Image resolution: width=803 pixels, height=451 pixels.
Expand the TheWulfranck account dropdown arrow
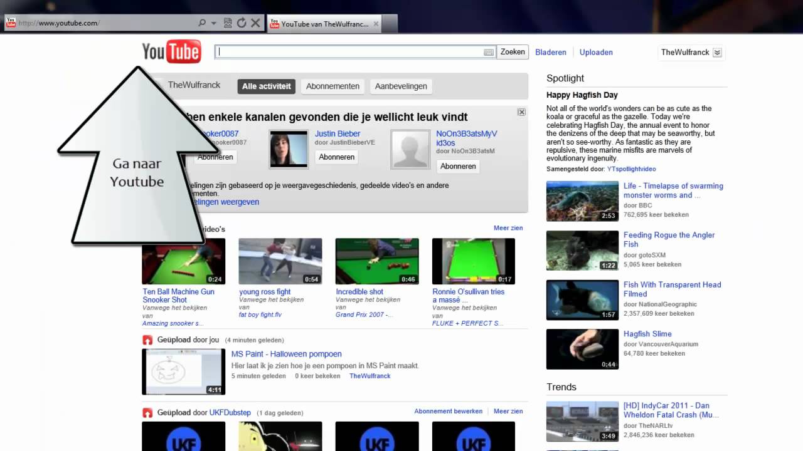(718, 53)
